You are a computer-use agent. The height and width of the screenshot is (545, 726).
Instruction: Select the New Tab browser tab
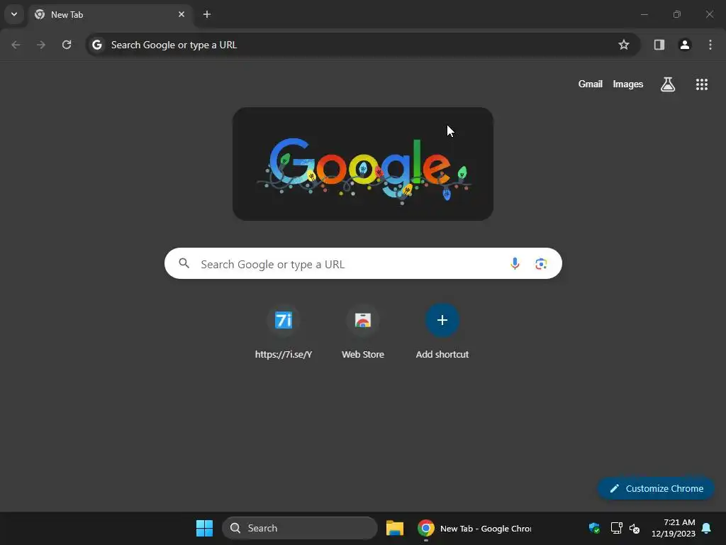pyautogui.click(x=110, y=14)
